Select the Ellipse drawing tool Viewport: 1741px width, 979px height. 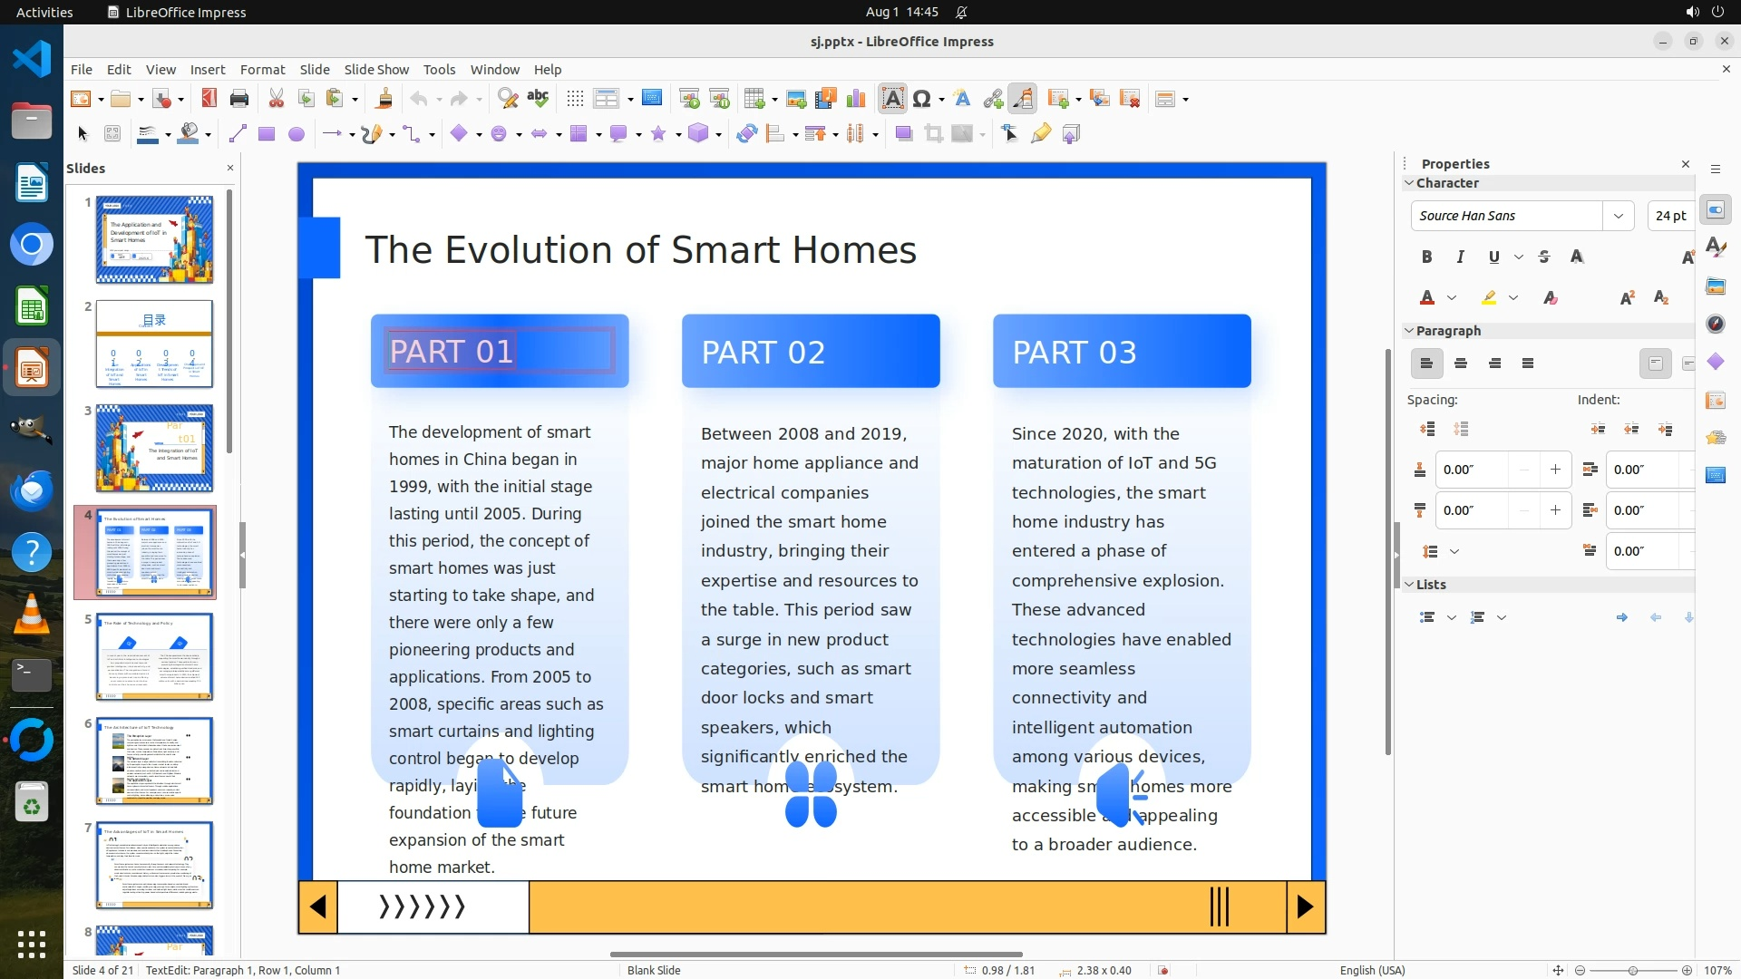pos(297,134)
